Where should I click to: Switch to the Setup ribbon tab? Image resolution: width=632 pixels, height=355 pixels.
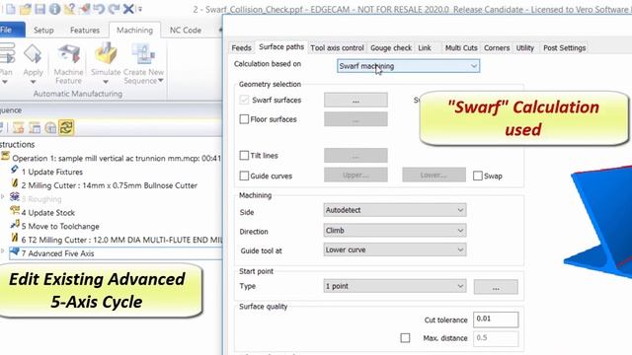tap(43, 31)
